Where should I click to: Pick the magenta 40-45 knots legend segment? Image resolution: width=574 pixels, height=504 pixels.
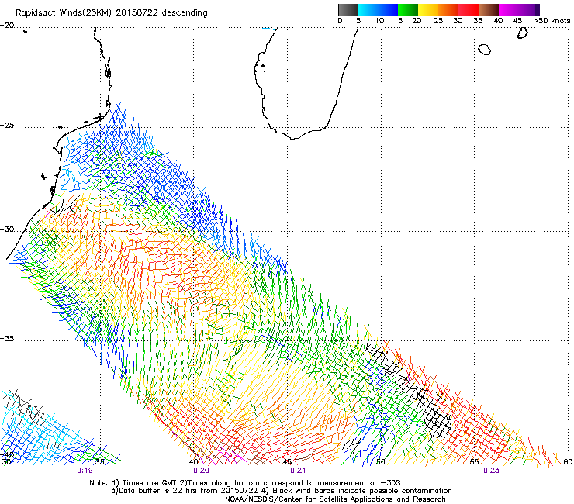509,9
